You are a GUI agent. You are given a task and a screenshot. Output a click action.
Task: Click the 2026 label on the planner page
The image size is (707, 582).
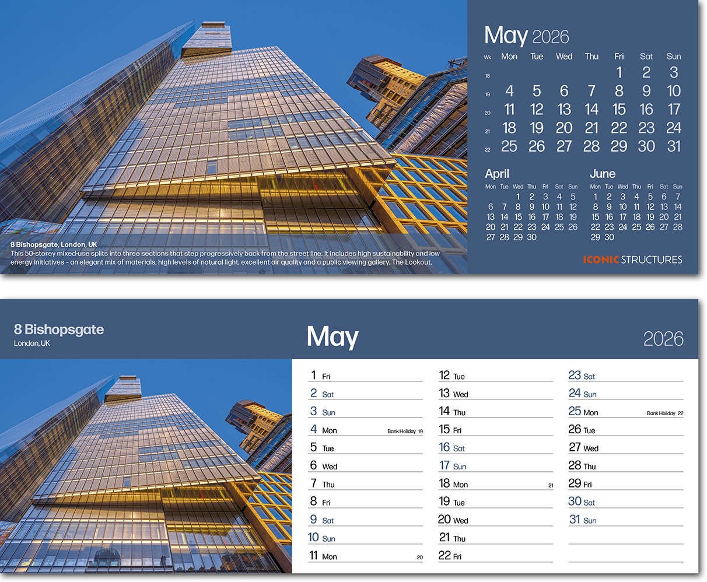[665, 338]
